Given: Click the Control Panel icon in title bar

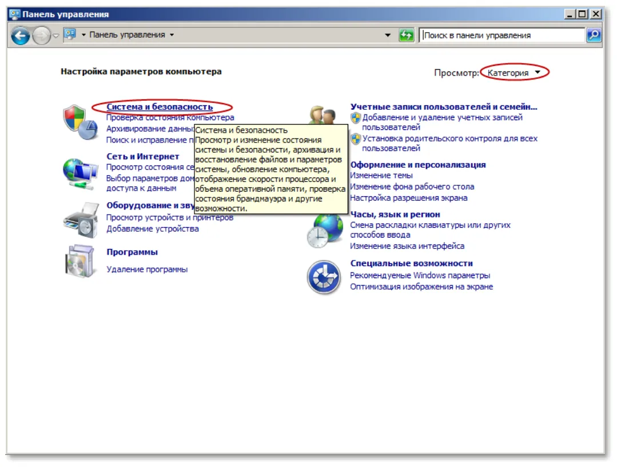Looking at the screenshot, I should click(x=15, y=14).
